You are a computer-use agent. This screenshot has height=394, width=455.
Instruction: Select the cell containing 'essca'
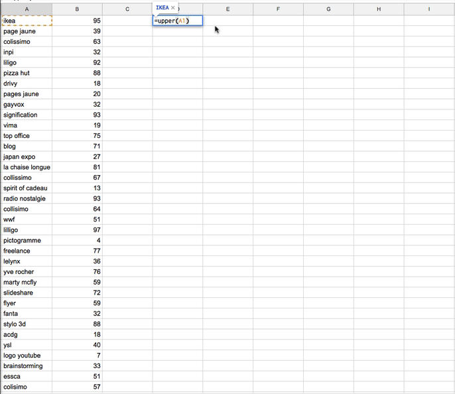[x=27, y=375]
